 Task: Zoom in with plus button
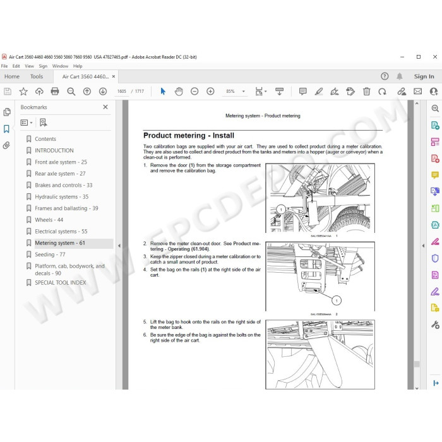(210, 92)
